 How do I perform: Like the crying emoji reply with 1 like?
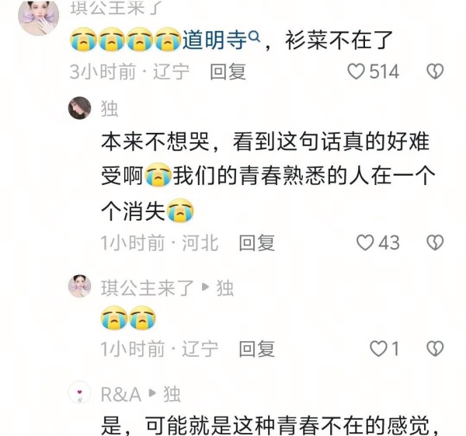tap(378, 348)
